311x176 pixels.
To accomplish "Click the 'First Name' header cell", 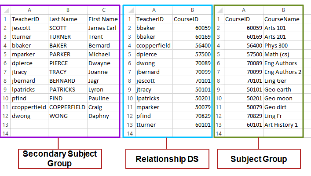I will pyautogui.click(x=103, y=19).
